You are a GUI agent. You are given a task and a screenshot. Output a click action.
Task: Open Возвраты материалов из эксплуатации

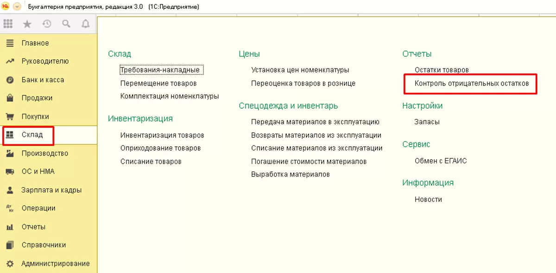(x=316, y=135)
